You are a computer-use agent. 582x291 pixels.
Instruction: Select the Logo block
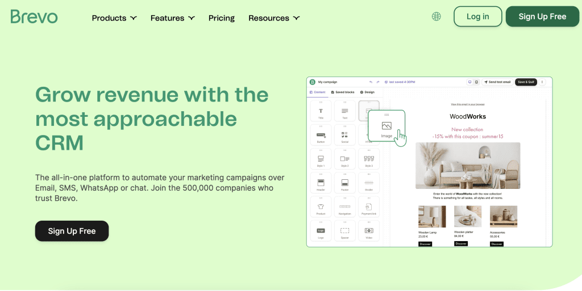coord(321,231)
